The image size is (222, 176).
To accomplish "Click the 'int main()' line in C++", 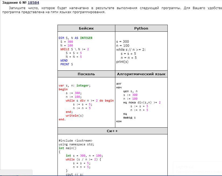I will (67, 148).
